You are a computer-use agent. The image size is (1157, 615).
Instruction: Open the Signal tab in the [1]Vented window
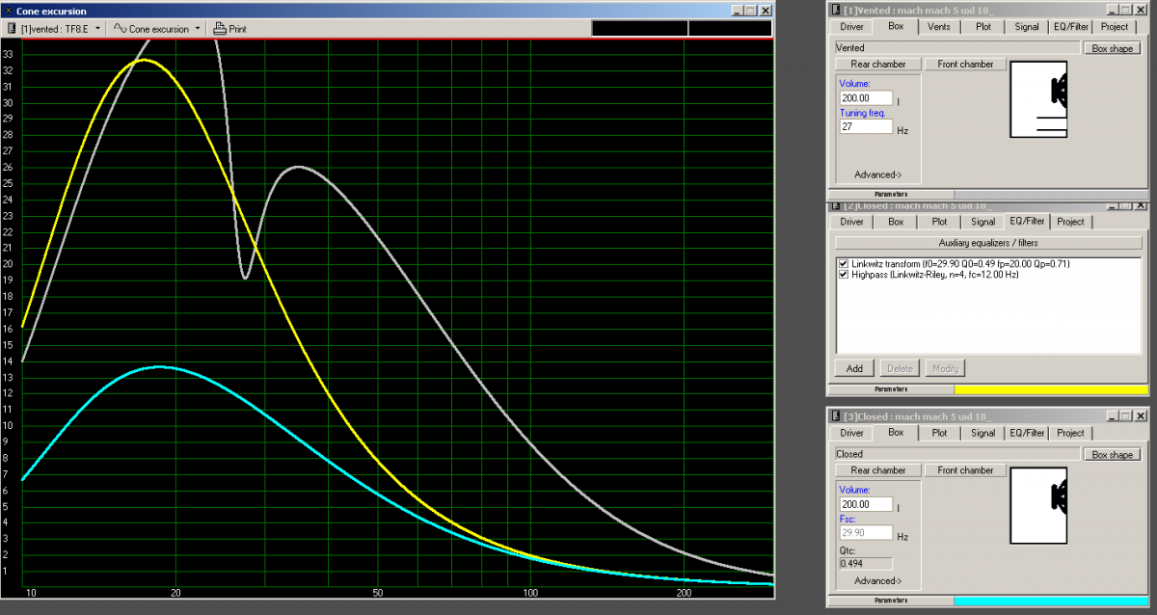click(x=1027, y=27)
